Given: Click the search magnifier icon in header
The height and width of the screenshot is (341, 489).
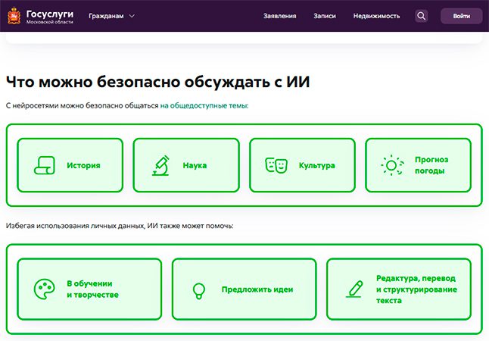Looking at the screenshot, I should (422, 16).
